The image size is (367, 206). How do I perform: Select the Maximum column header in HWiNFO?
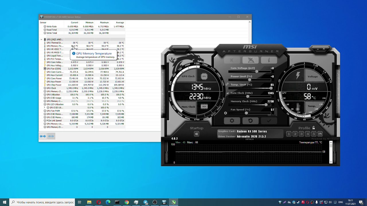point(104,23)
